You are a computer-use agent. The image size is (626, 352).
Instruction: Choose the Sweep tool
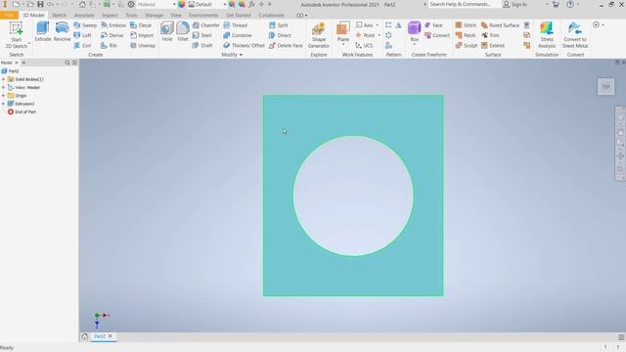coord(85,25)
